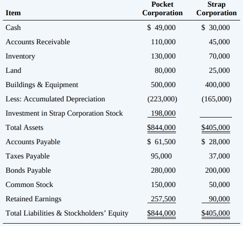Select Pocket's Total Assets $844,000
Image resolution: width=243 pixels, height=226 pixels.
point(161,128)
